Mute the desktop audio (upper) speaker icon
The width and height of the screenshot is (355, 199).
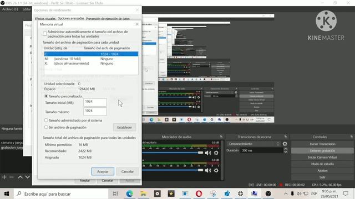point(207,153)
